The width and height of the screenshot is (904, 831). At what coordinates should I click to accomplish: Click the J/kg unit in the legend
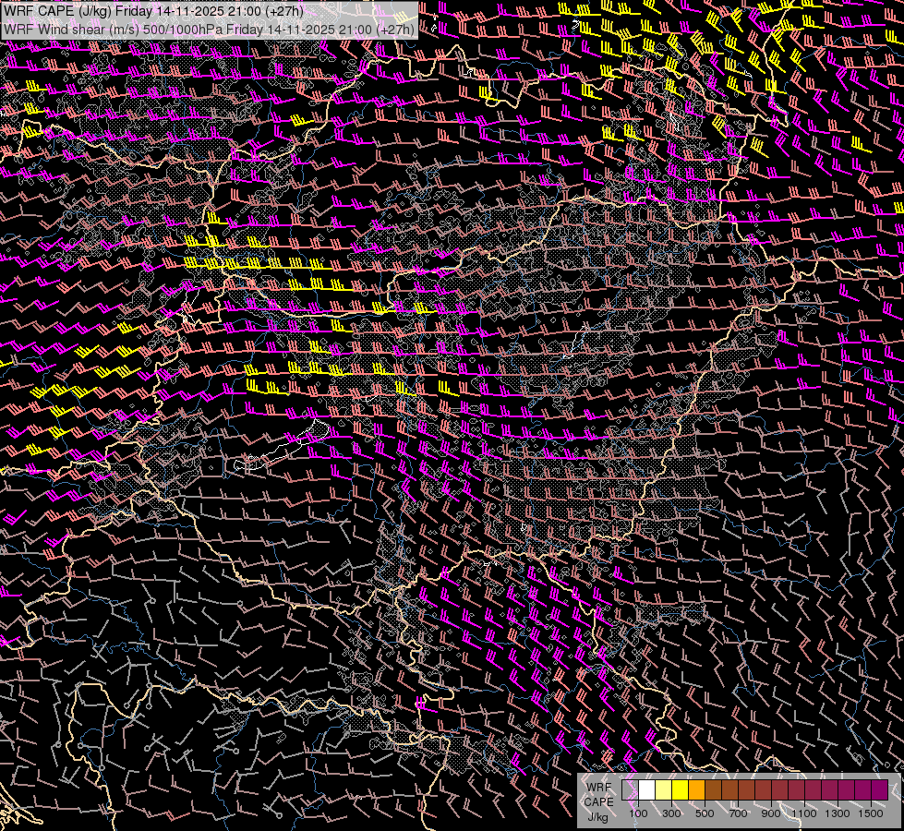pyautogui.click(x=598, y=817)
